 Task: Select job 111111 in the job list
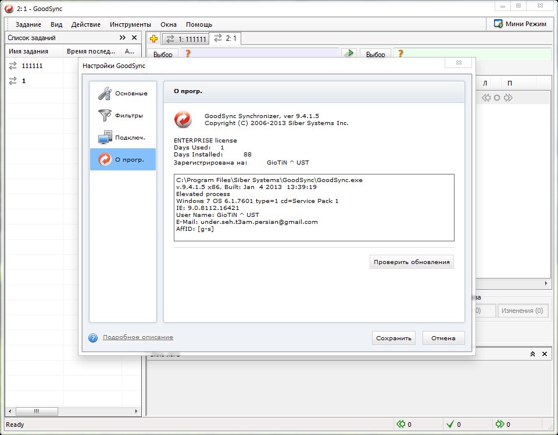tap(32, 66)
